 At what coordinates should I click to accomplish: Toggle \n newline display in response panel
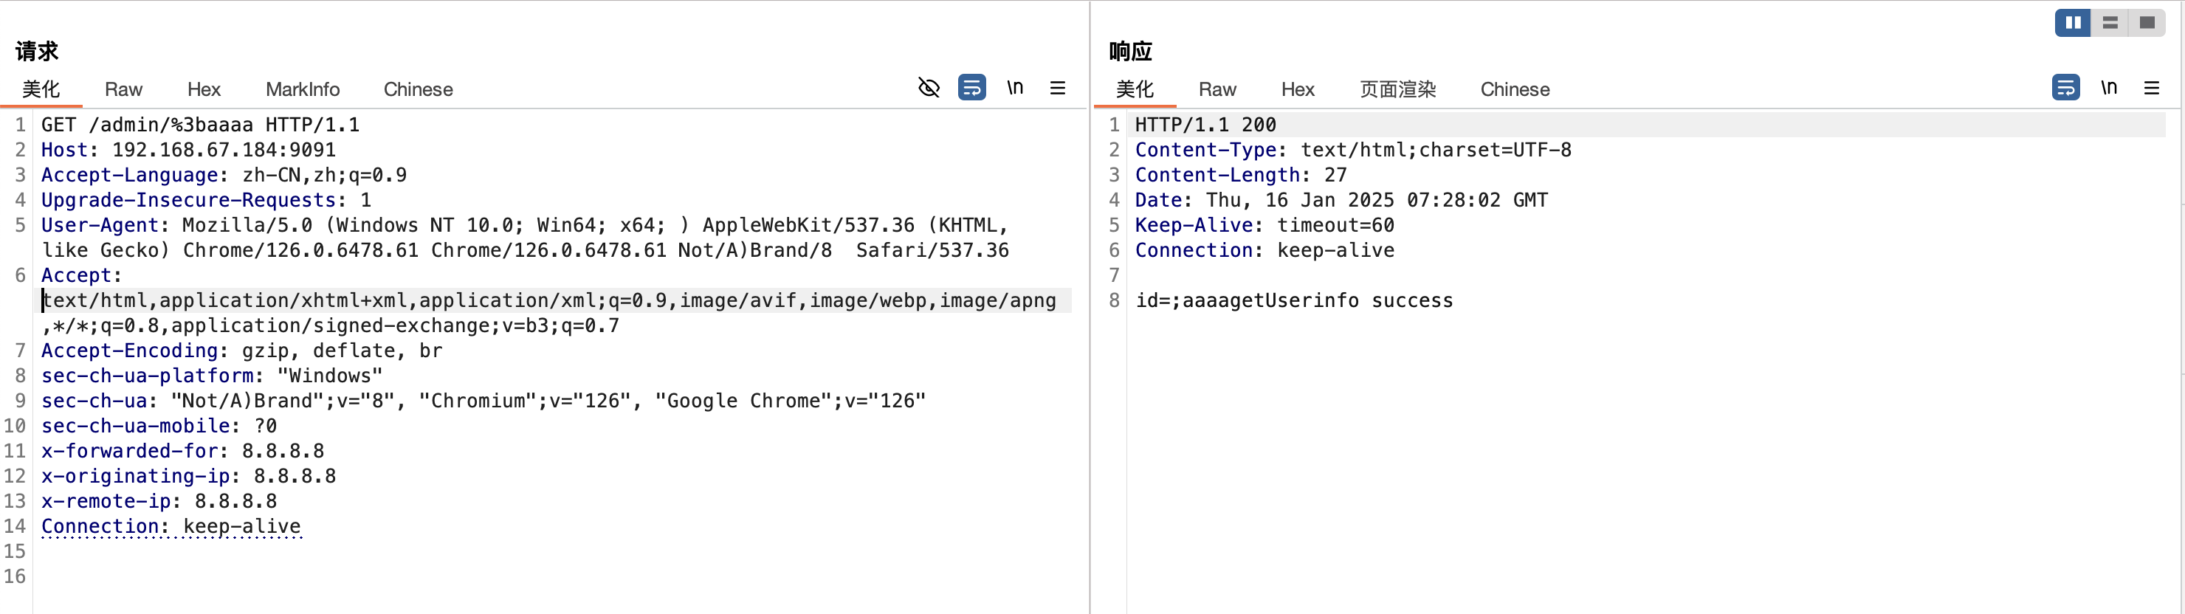(2107, 87)
